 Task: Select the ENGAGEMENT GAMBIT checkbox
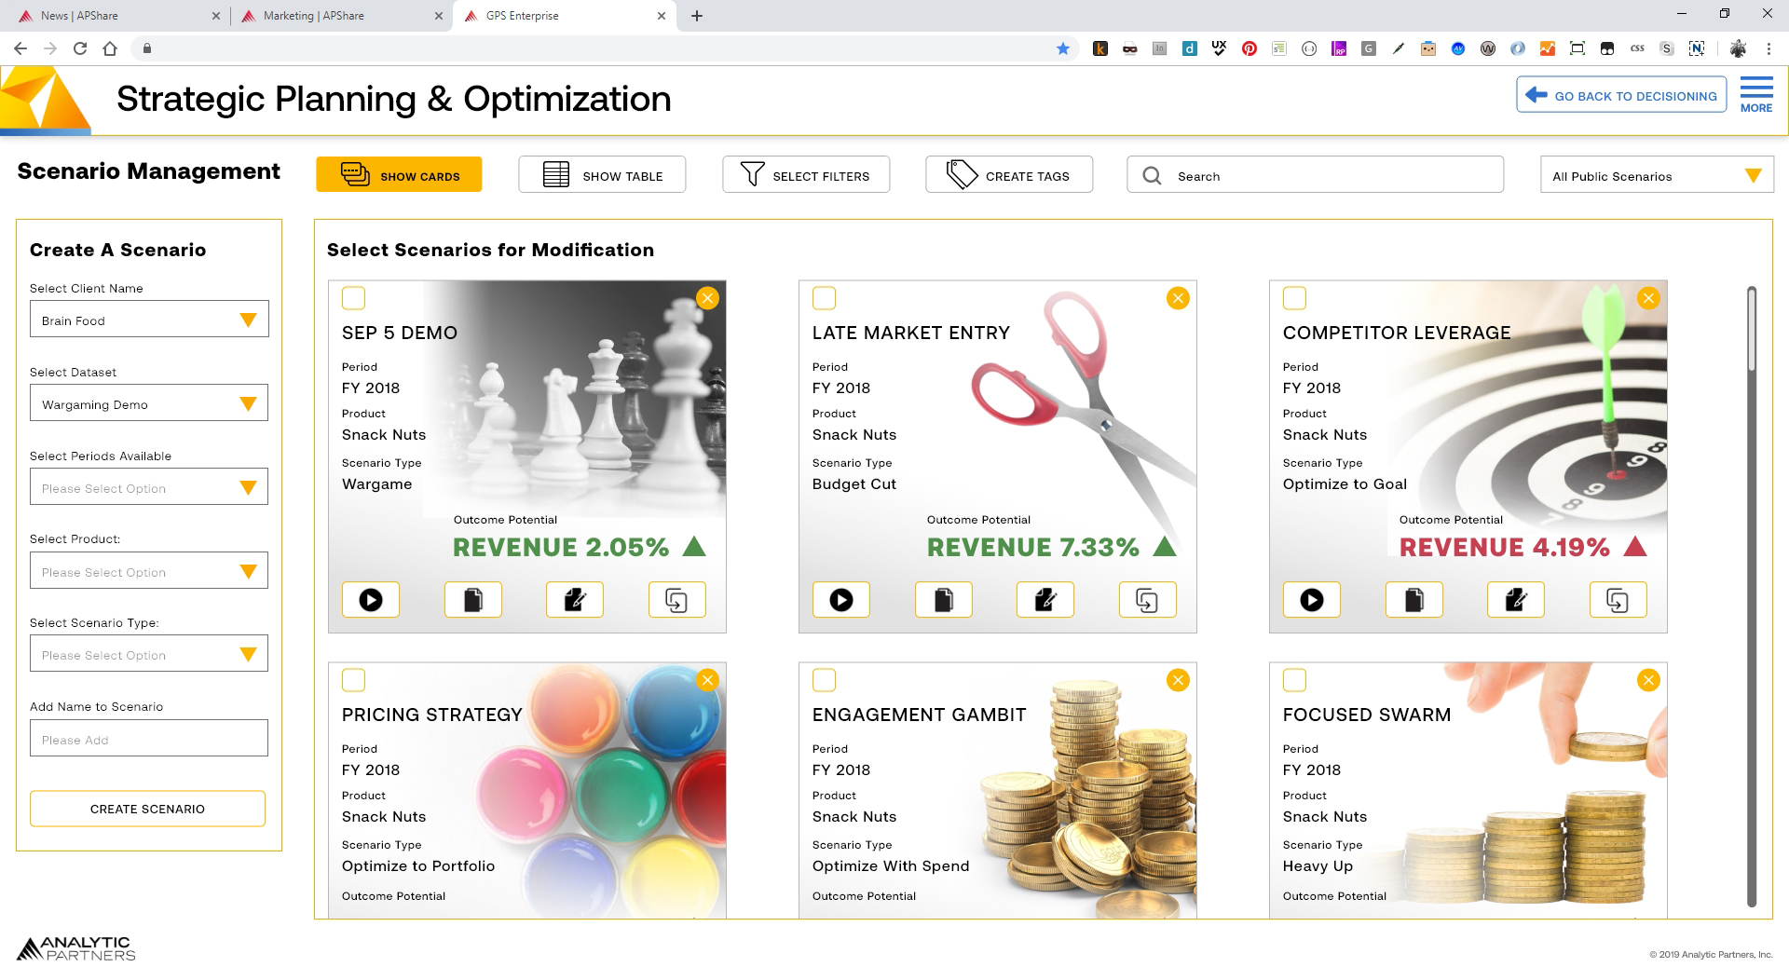pyautogui.click(x=825, y=680)
